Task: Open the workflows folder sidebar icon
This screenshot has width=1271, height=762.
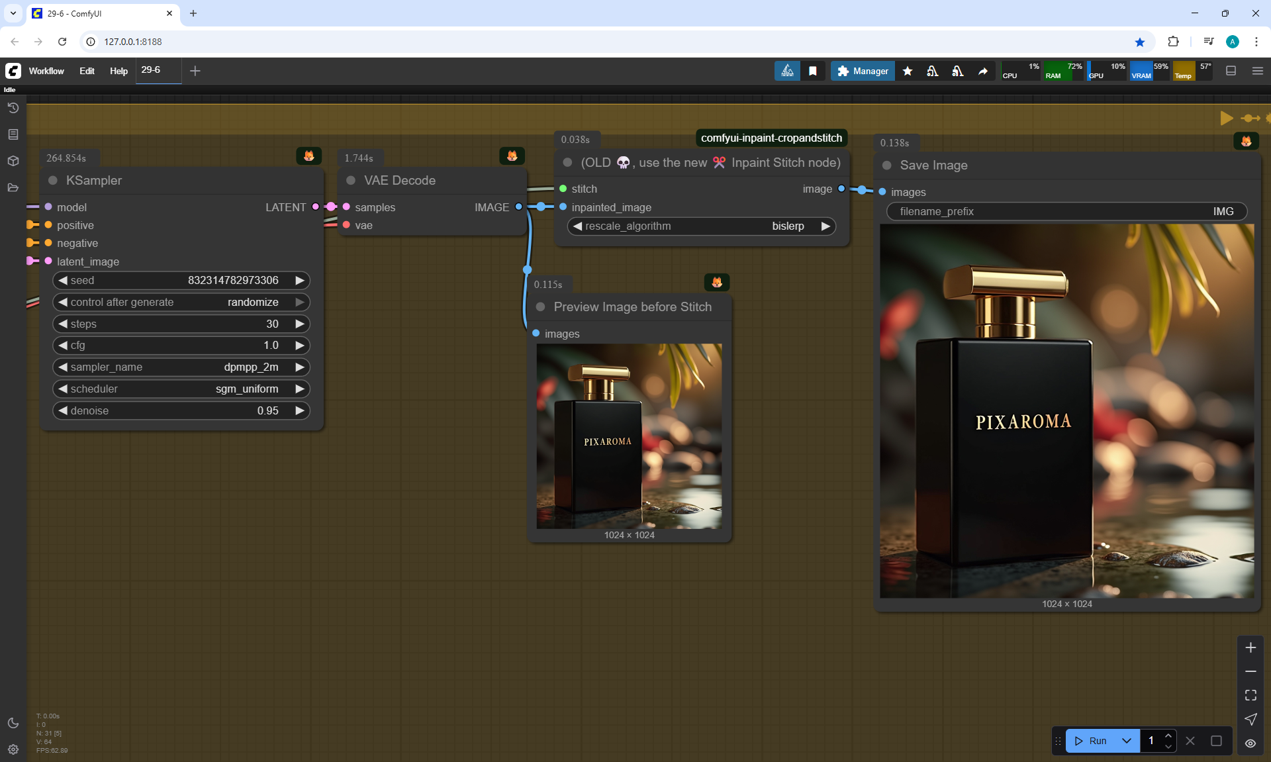Action: [x=13, y=187]
